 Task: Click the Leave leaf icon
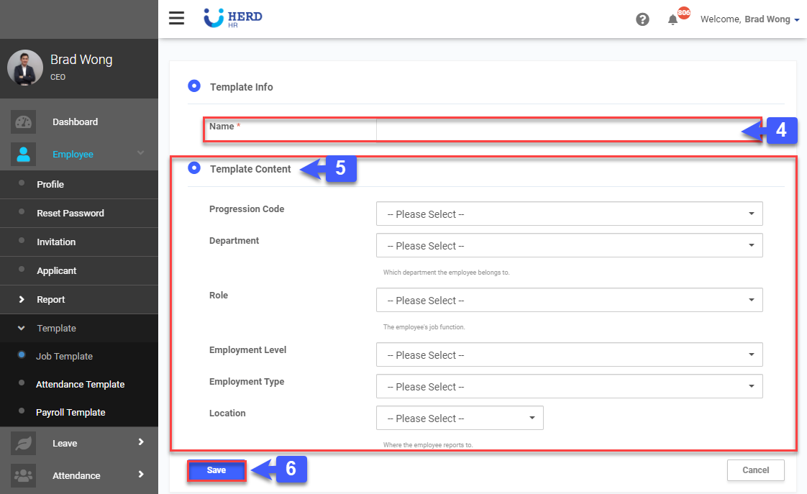pos(24,444)
